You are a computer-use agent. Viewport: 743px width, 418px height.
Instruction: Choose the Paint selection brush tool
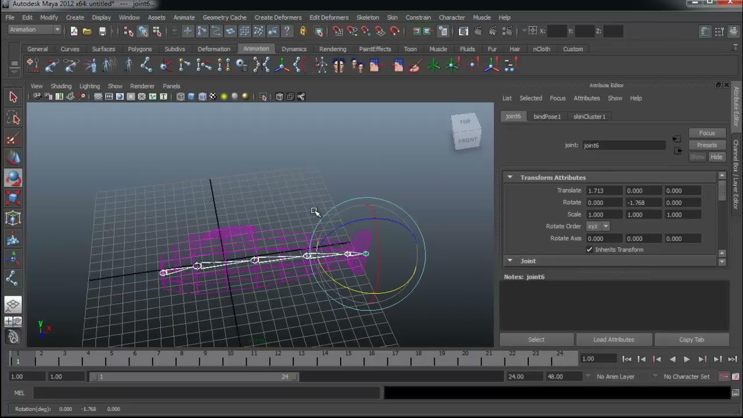pos(13,138)
